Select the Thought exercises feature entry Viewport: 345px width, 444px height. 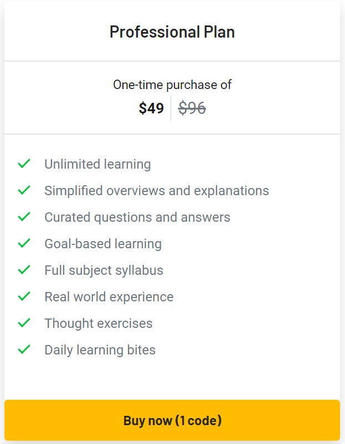98,323
